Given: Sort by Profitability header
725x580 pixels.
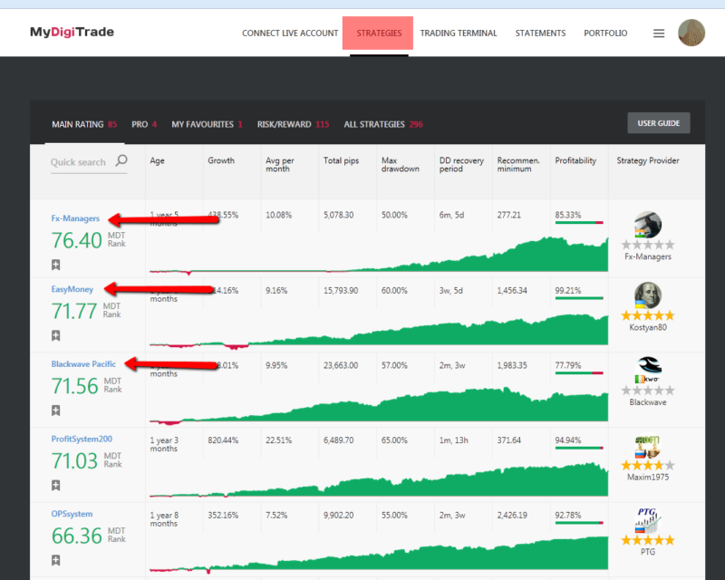Looking at the screenshot, I should pos(575,160).
